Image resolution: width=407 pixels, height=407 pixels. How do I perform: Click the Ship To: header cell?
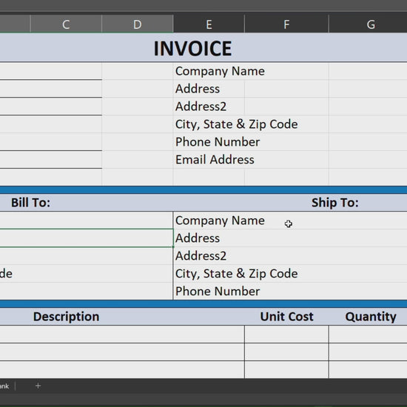pyautogui.click(x=334, y=203)
